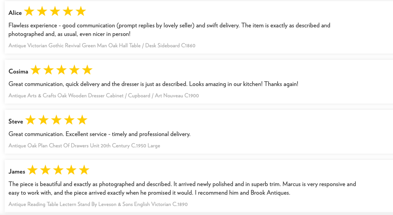Click reviewer name Cosima

(18, 71)
